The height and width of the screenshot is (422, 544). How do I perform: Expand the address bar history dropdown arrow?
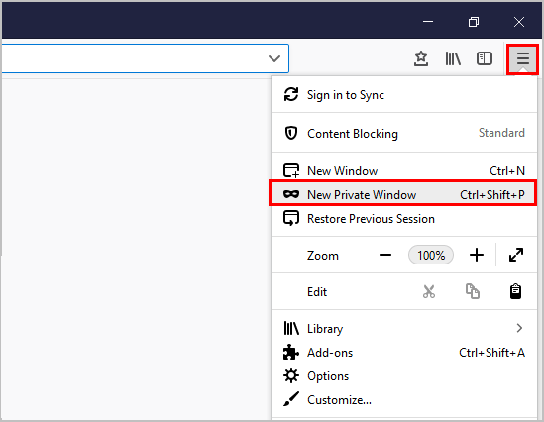click(274, 58)
